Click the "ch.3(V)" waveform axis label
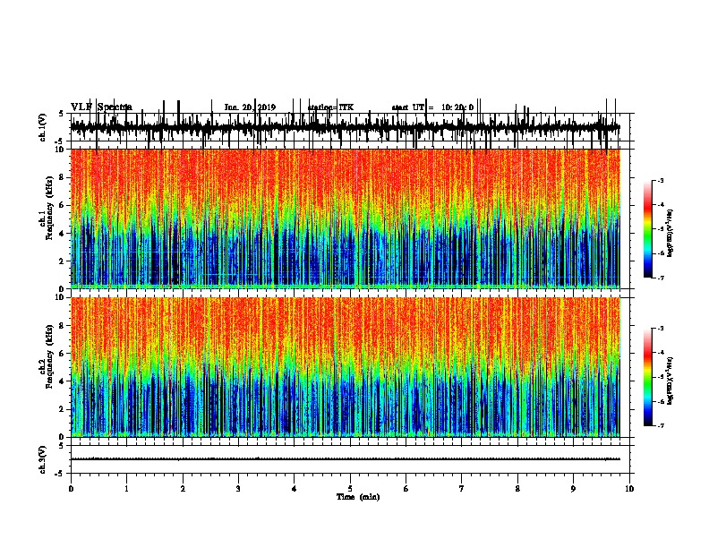 pos(43,459)
